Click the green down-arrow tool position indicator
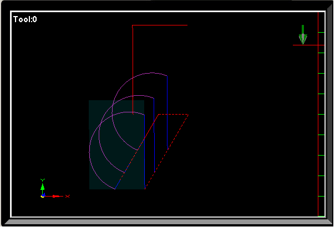The width and height of the screenshot is (335, 227). (302, 34)
